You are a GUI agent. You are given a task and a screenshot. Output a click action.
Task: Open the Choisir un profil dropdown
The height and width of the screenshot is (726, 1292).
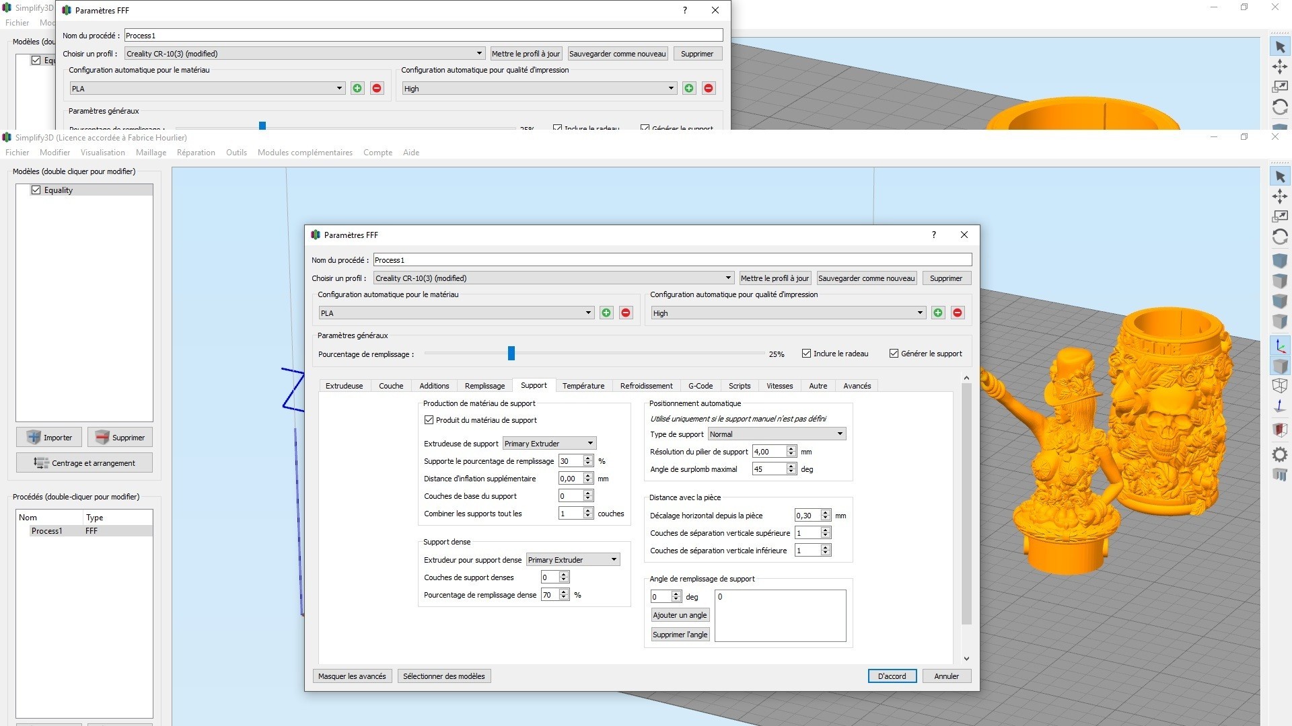coord(553,278)
